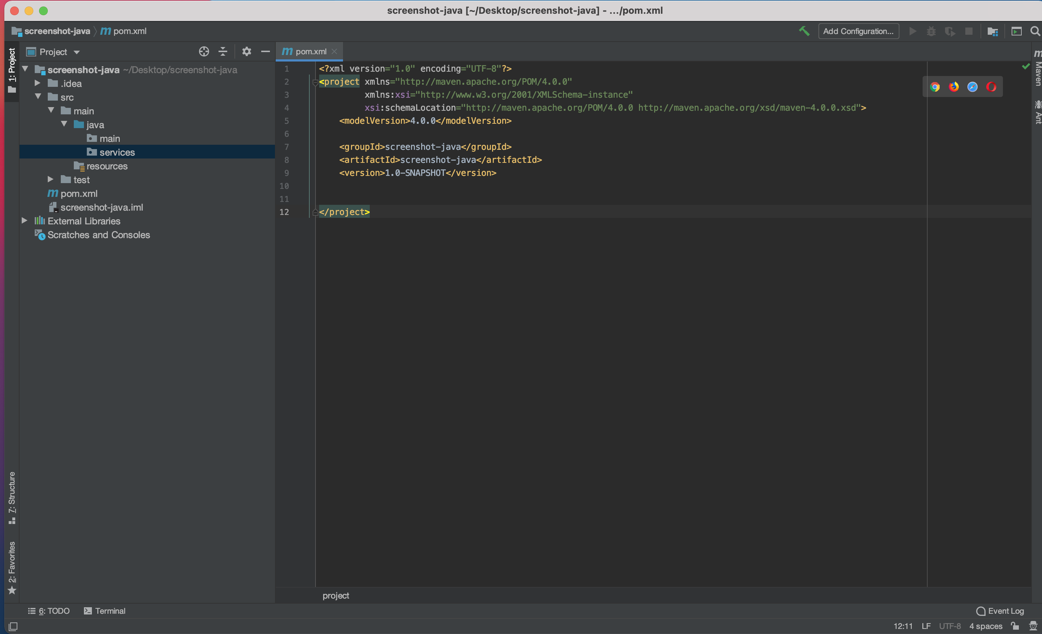Open preview in Opera browser icon
The width and height of the screenshot is (1042, 634).
pyautogui.click(x=991, y=87)
